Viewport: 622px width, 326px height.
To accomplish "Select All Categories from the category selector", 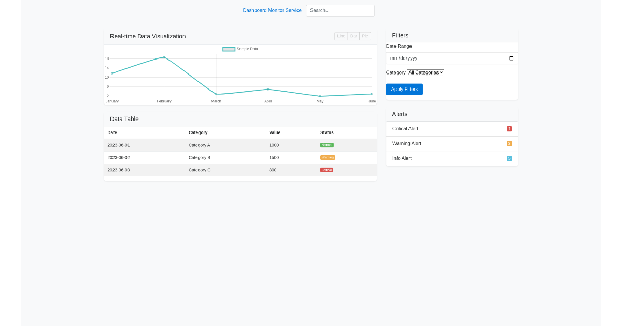I will tap(425, 72).
